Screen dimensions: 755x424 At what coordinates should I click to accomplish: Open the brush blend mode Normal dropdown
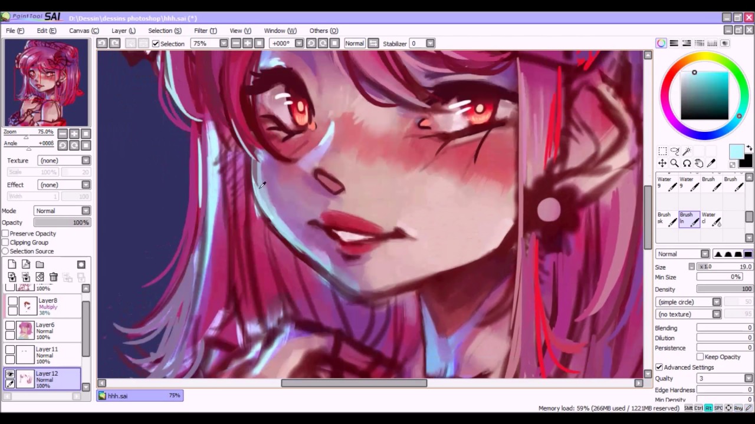tap(682, 254)
